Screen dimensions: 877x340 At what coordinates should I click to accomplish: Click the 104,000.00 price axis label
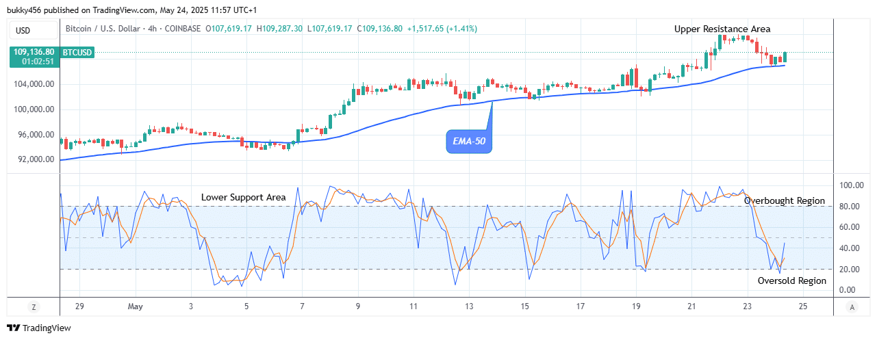coord(33,84)
